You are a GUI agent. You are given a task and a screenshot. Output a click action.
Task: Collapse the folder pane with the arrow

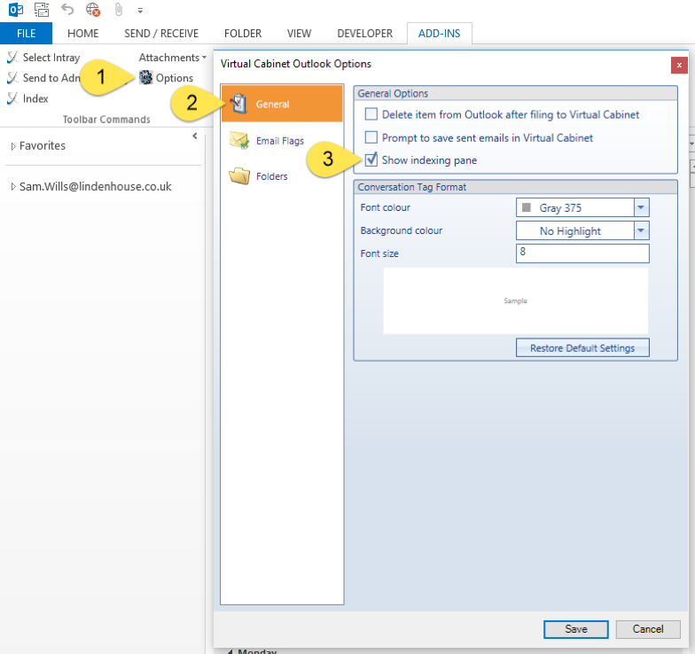click(195, 136)
